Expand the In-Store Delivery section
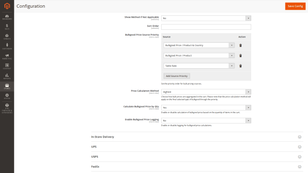Viewport: 308px width, 173px height. tap(197, 137)
